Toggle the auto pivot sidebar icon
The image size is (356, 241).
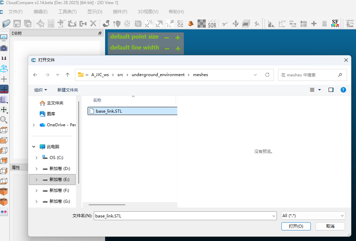point(4,89)
